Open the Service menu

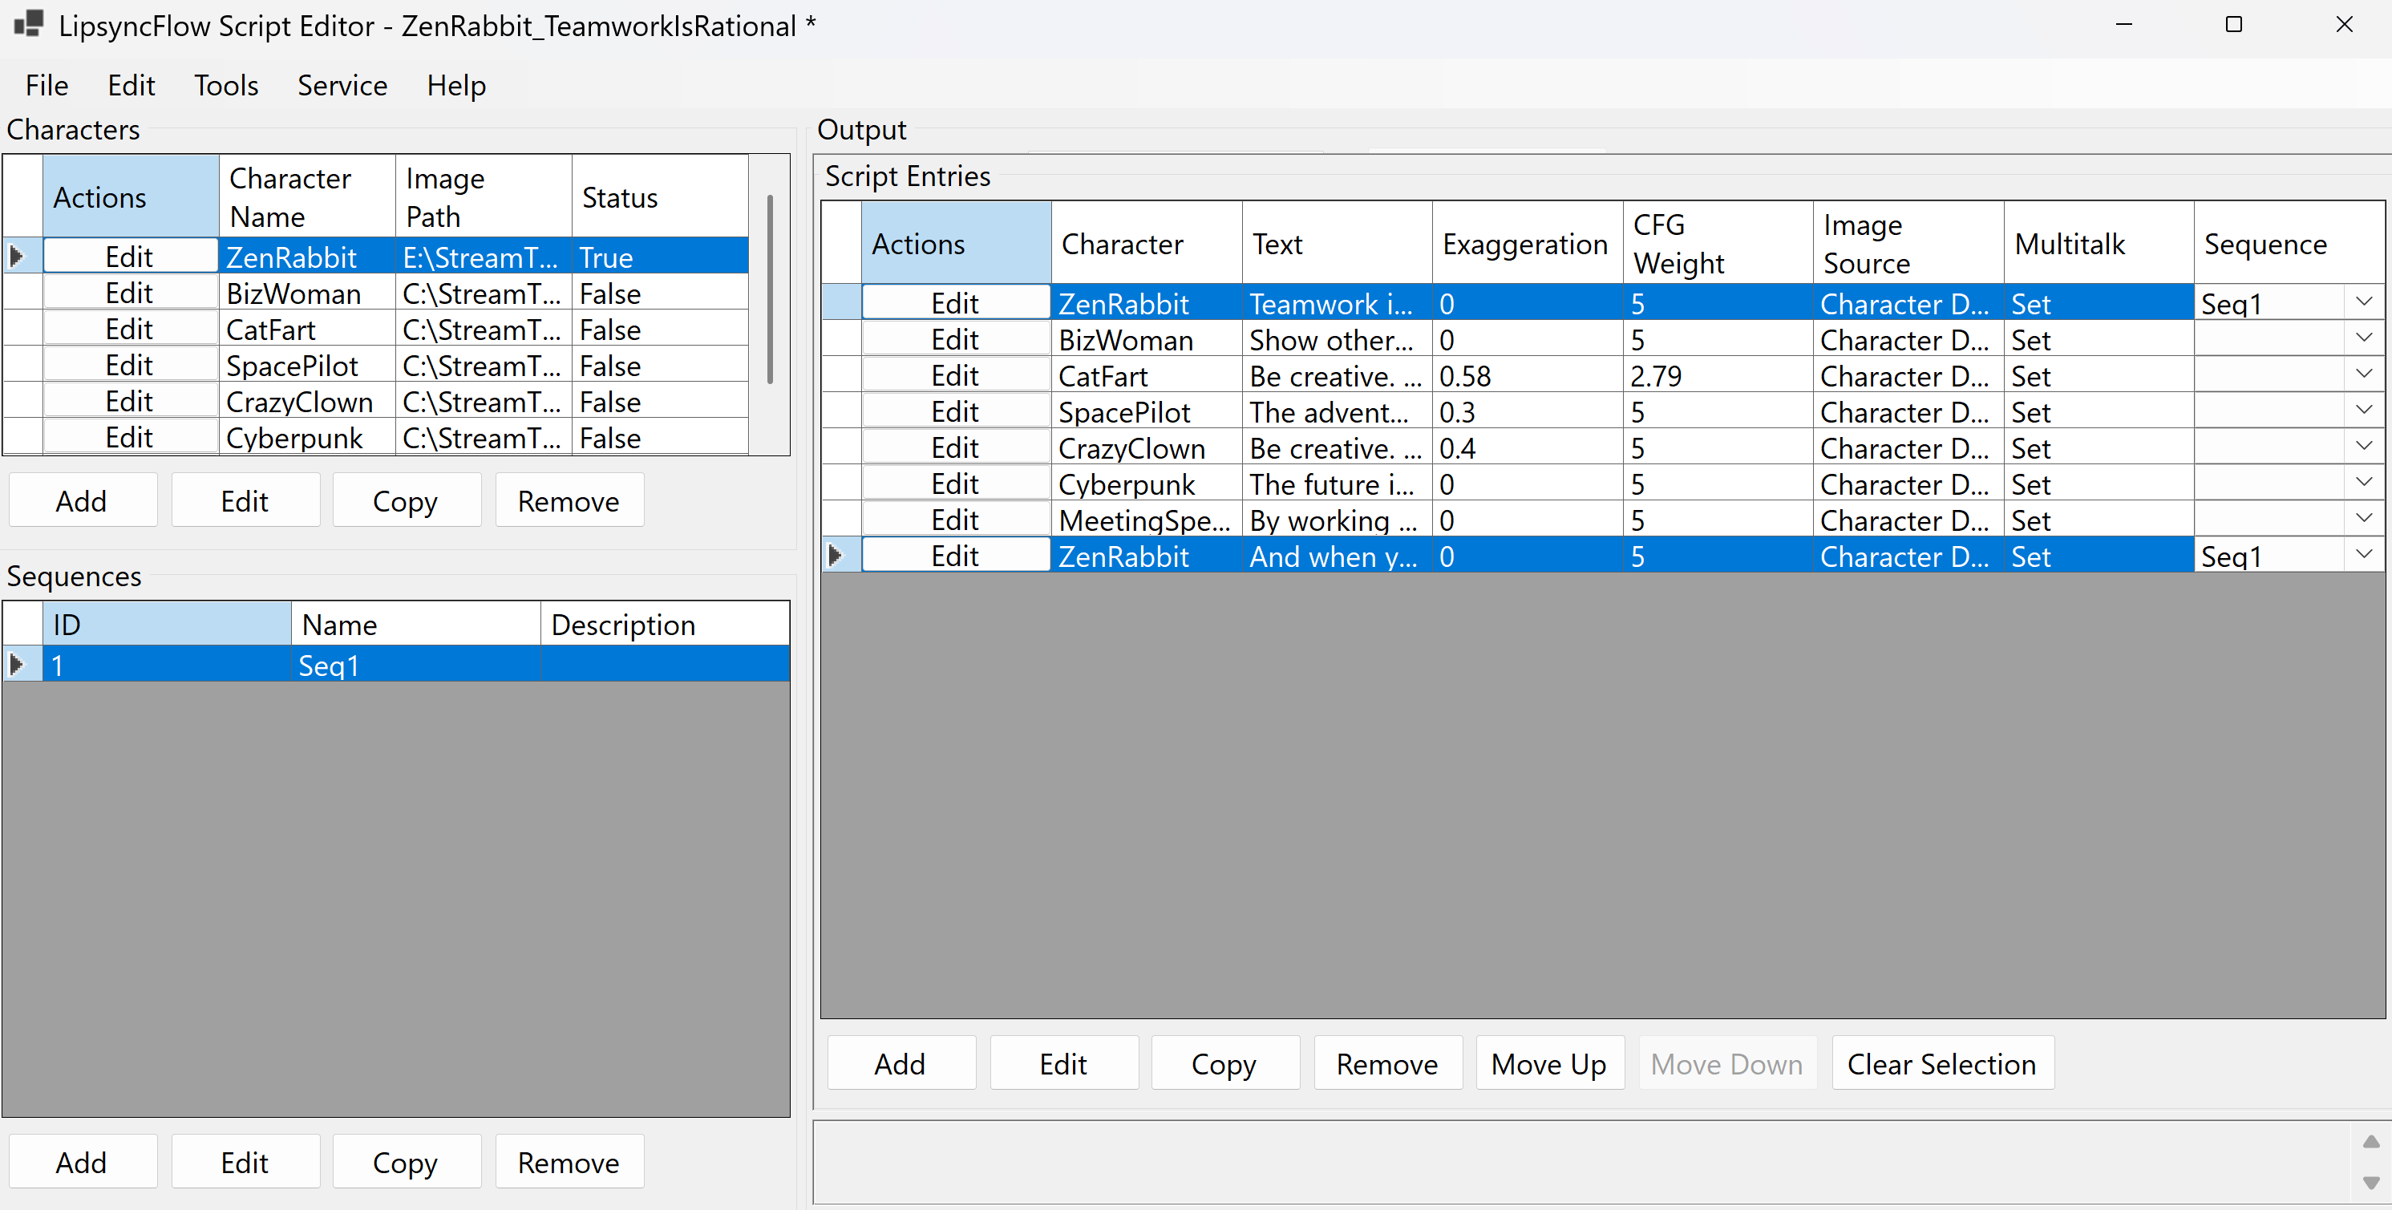point(342,84)
